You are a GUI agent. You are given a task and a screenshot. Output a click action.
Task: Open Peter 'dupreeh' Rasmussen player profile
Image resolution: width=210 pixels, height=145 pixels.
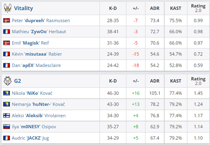pos(41,21)
